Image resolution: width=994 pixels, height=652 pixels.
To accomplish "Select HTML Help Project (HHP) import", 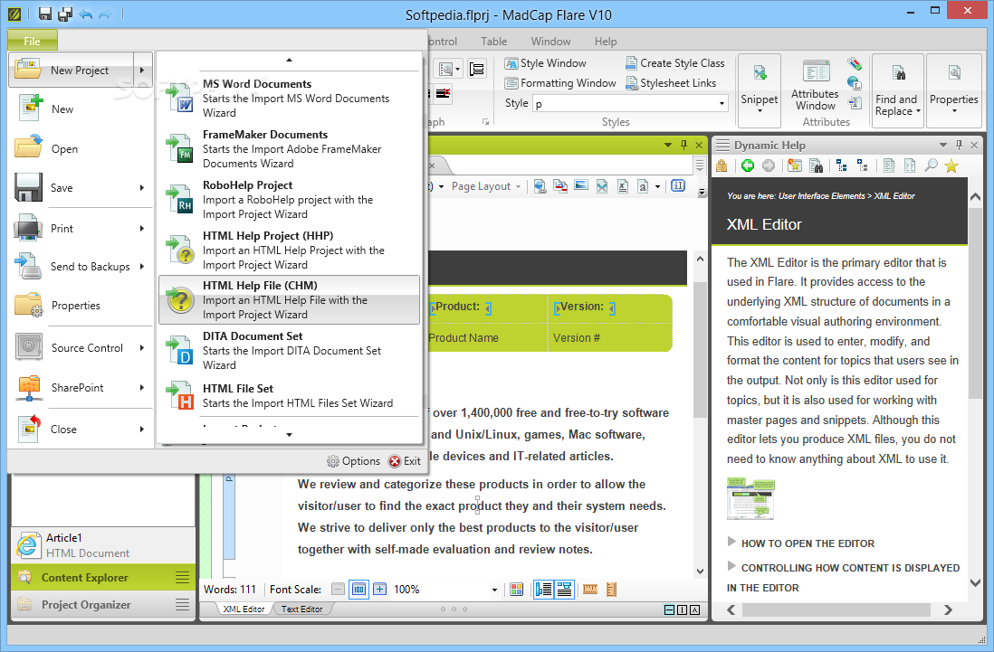I will click(289, 250).
